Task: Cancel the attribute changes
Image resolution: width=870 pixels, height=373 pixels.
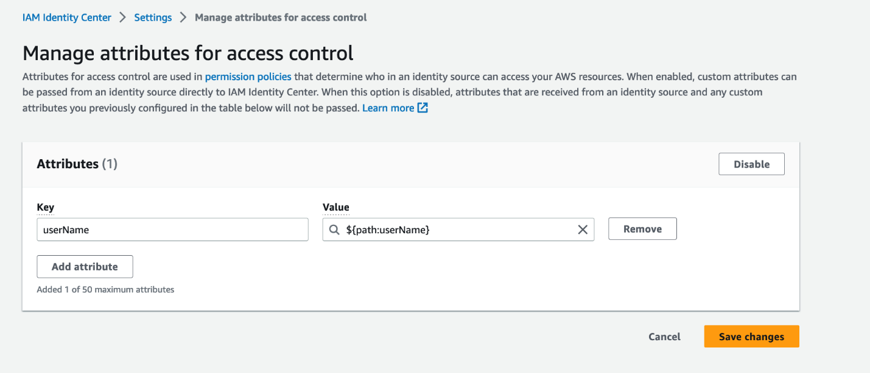Action: pos(664,336)
